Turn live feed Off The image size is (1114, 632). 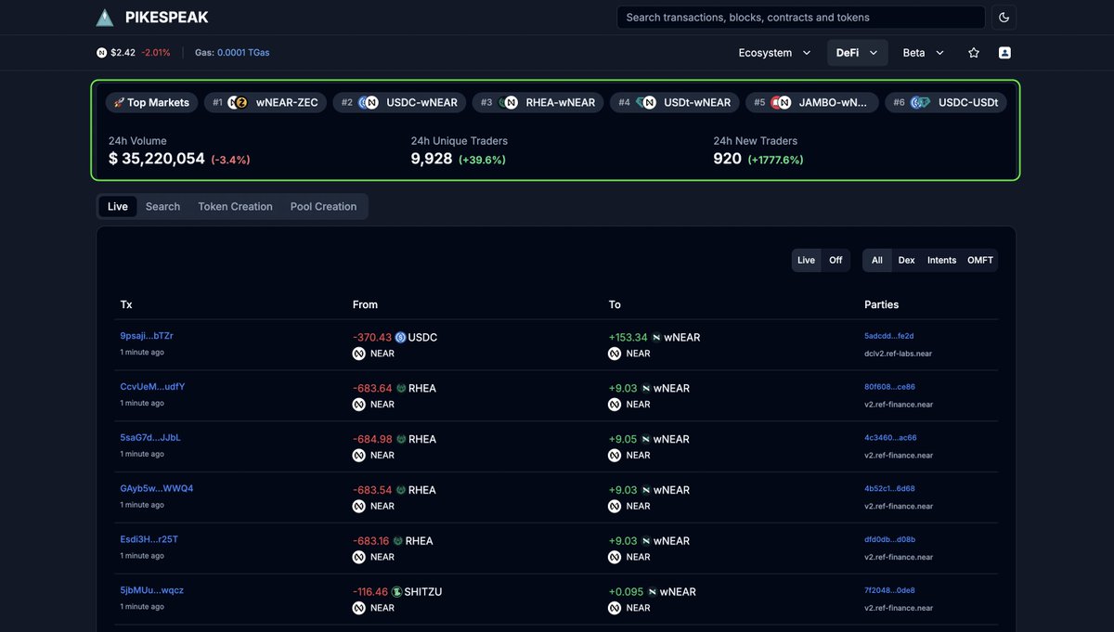tap(835, 260)
